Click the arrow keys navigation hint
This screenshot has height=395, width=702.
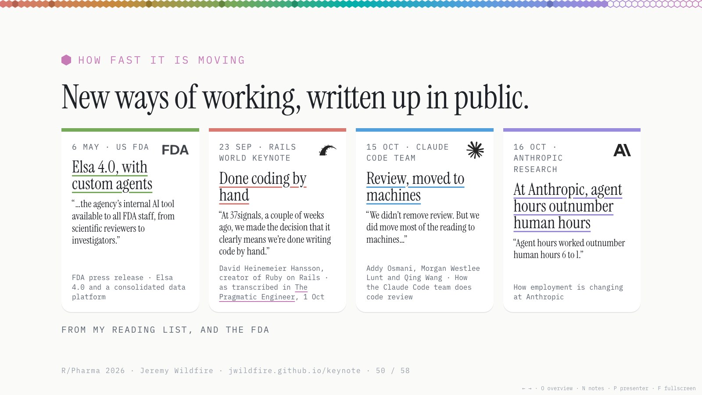526,388
